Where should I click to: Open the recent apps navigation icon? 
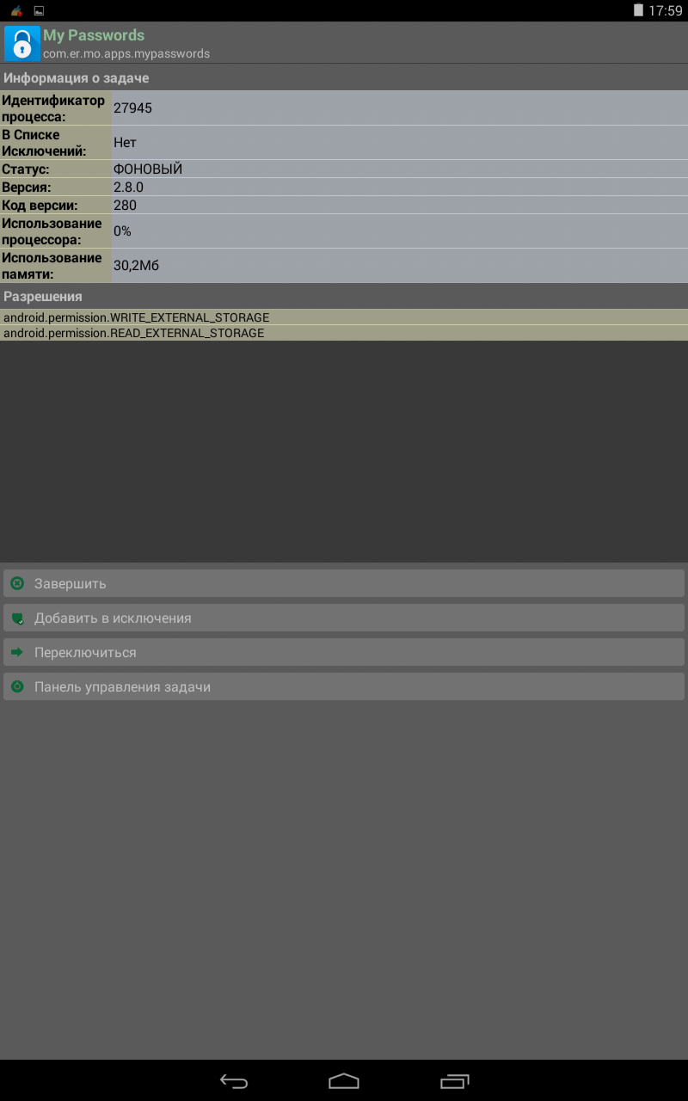coord(454,1081)
